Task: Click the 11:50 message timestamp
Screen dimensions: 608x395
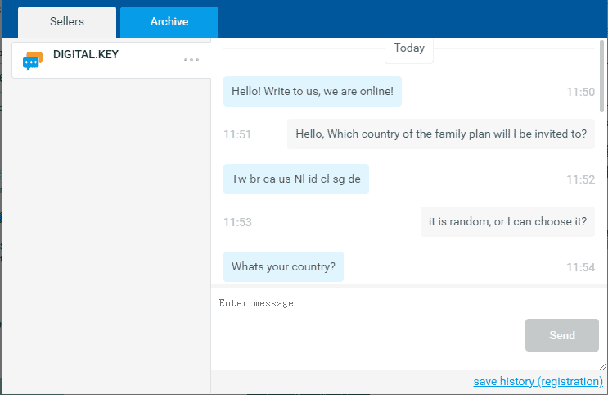Action: click(x=580, y=92)
